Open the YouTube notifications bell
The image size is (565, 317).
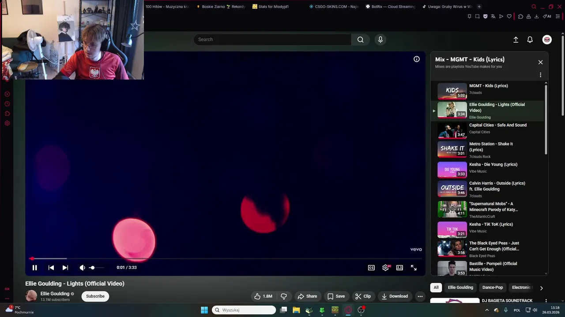[530, 40]
